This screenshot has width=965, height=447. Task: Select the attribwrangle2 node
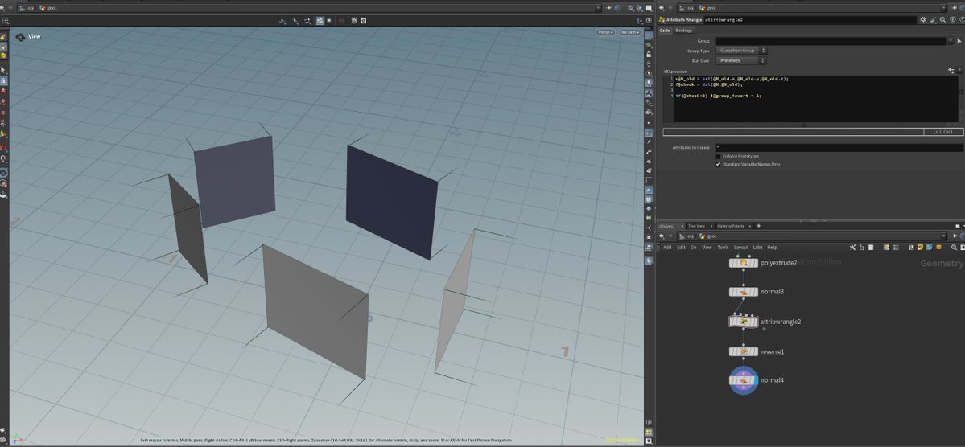tap(744, 321)
